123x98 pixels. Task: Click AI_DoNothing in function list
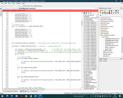(x=87, y=71)
